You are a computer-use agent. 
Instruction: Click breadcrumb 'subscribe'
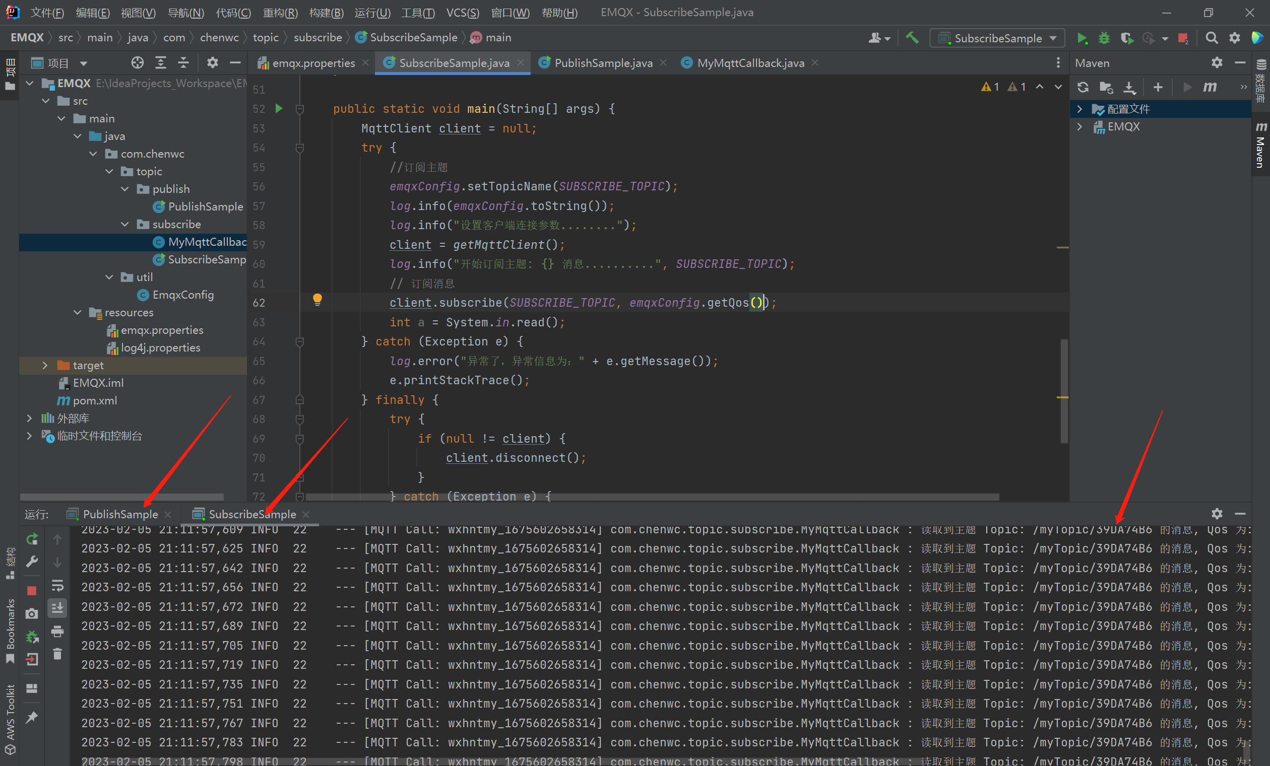(317, 37)
